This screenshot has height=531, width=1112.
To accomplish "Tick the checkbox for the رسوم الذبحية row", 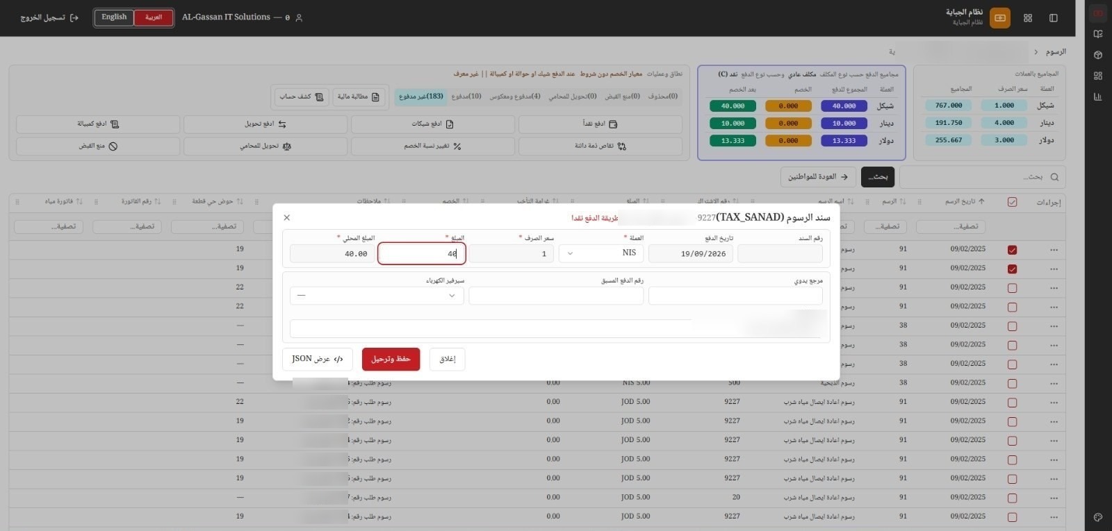I will (1012, 383).
